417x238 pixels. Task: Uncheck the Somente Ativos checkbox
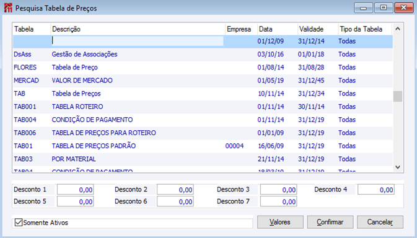[19, 223]
